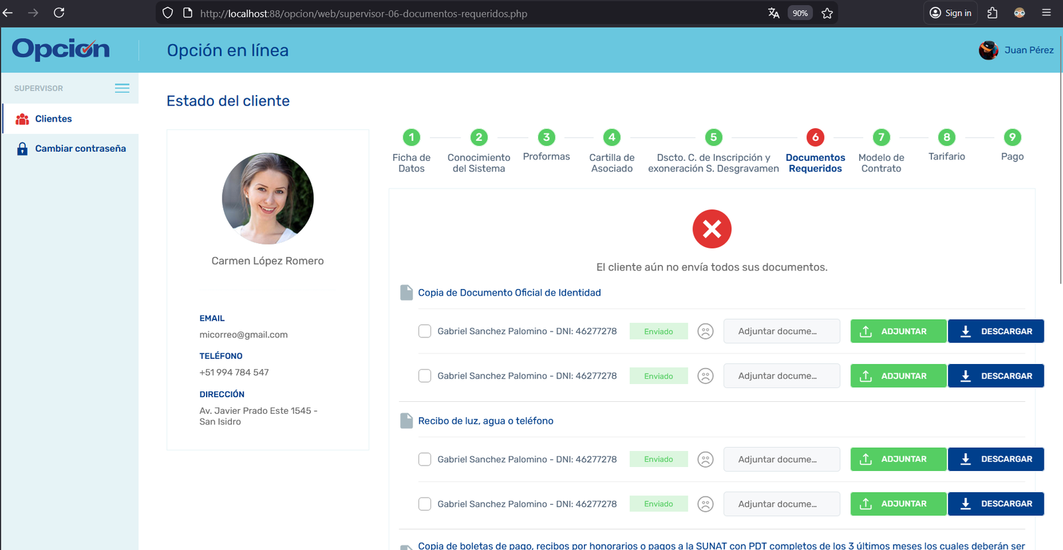The height and width of the screenshot is (550, 1063).
Task: Click sad face icon in first Recibo row
Action: [706, 459]
